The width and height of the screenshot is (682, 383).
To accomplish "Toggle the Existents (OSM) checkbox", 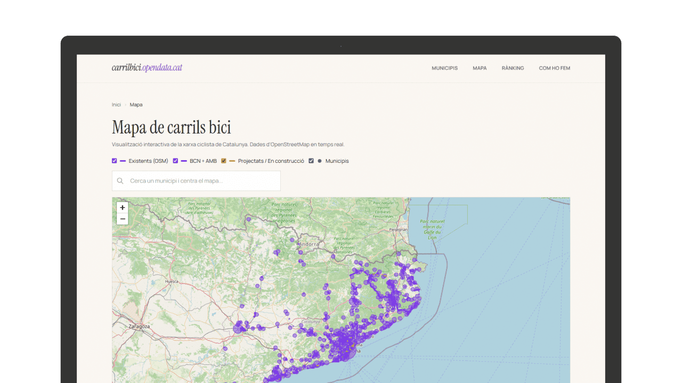I will point(115,161).
